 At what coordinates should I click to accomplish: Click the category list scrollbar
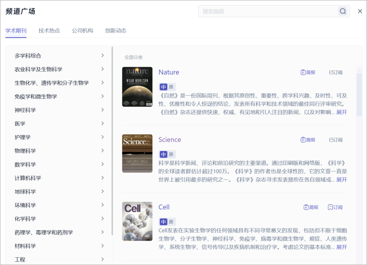tap(112, 137)
